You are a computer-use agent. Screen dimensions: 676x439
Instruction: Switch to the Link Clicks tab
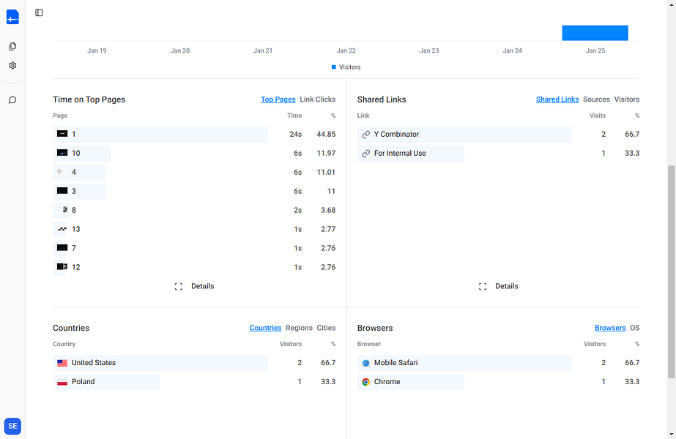click(318, 100)
